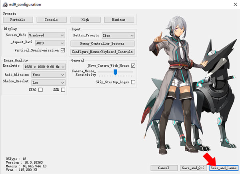Open the Shadow_Resolution Low dropdown
The width and height of the screenshot is (240, 174).
tap(48, 83)
